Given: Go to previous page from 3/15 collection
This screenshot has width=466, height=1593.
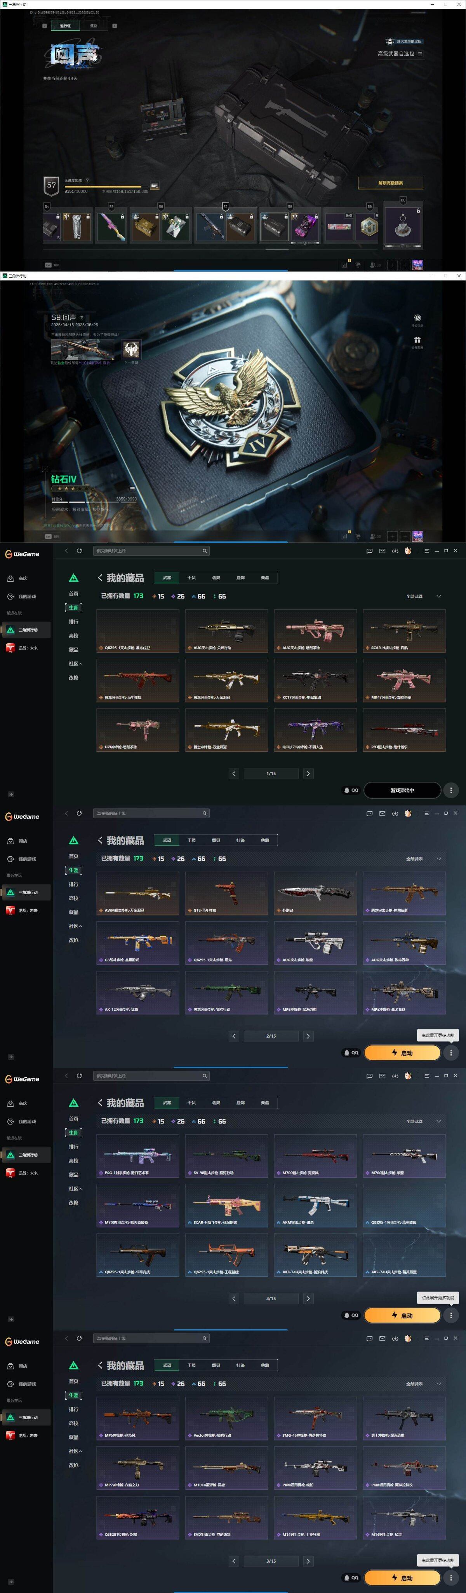Looking at the screenshot, I should click(234, 1561).
